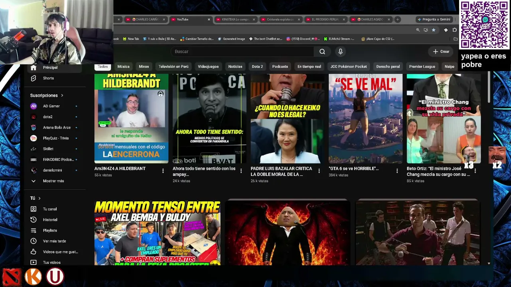Expand the Suscripciones section arrow
This screenshot has height=287, width=511.
[62, 96]
